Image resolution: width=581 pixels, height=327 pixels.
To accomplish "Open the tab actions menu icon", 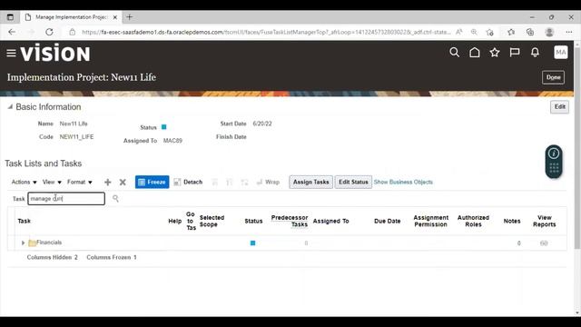I will (10, 17).
